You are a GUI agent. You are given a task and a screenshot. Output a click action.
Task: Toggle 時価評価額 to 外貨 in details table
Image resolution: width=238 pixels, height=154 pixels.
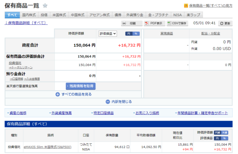tap(225, 133)
